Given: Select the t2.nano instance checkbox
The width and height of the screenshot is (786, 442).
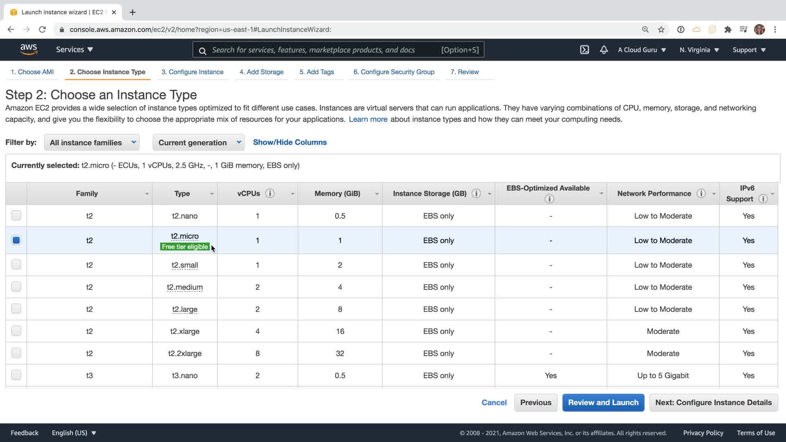Looking at the screenshot, I should point(16,215).
